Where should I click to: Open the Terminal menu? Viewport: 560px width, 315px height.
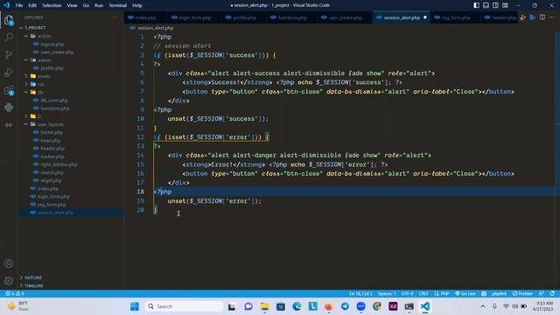[118, 5]
